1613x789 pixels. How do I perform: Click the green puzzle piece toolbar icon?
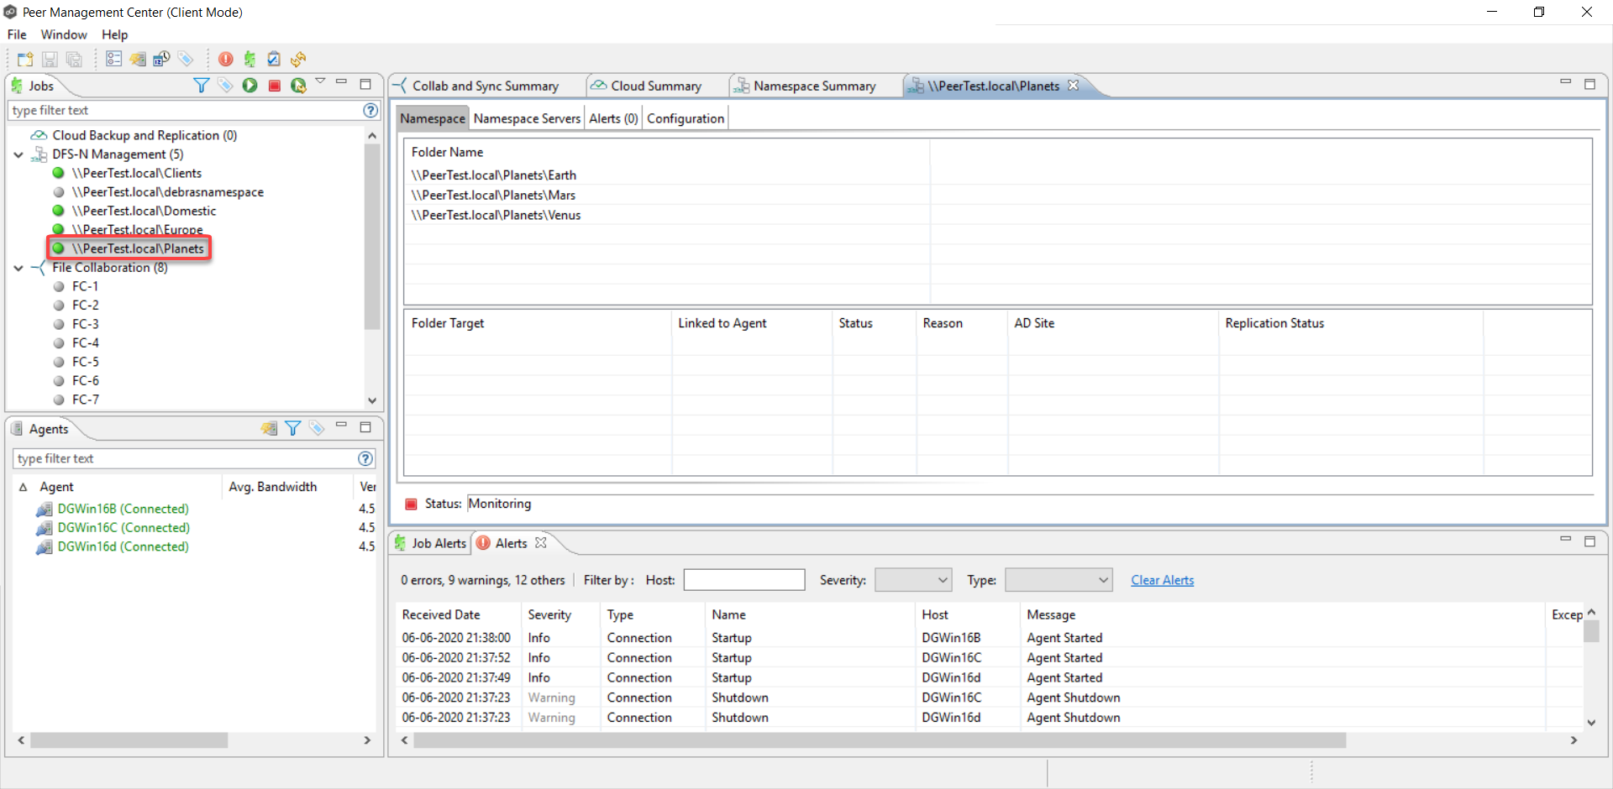(250, 59)
